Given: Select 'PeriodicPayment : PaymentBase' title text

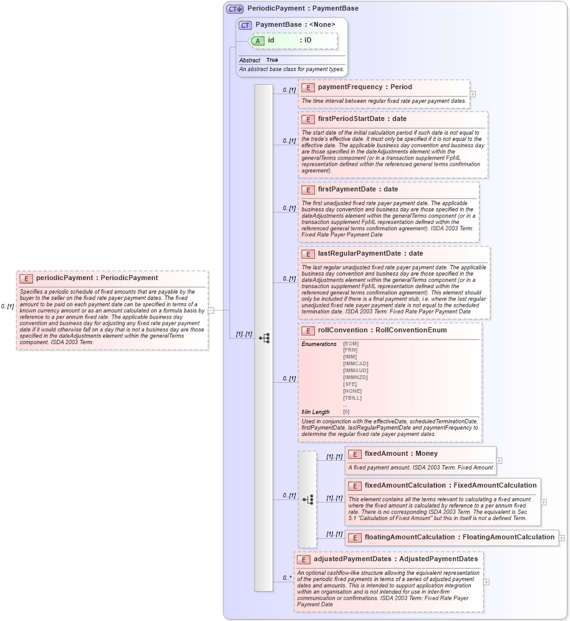Looking at the screenshot, I should [303, 8].
